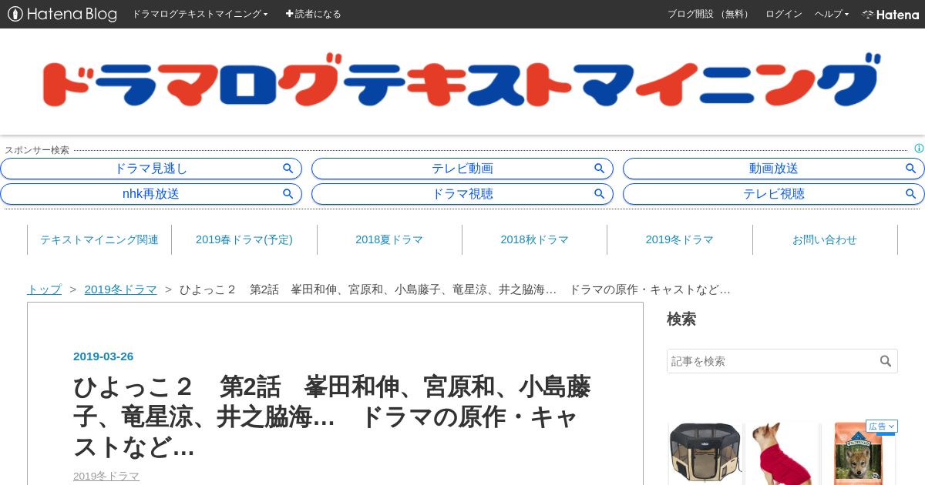Click magnifier icon in テレビ視聴 pill

click(x=910, y=194)
